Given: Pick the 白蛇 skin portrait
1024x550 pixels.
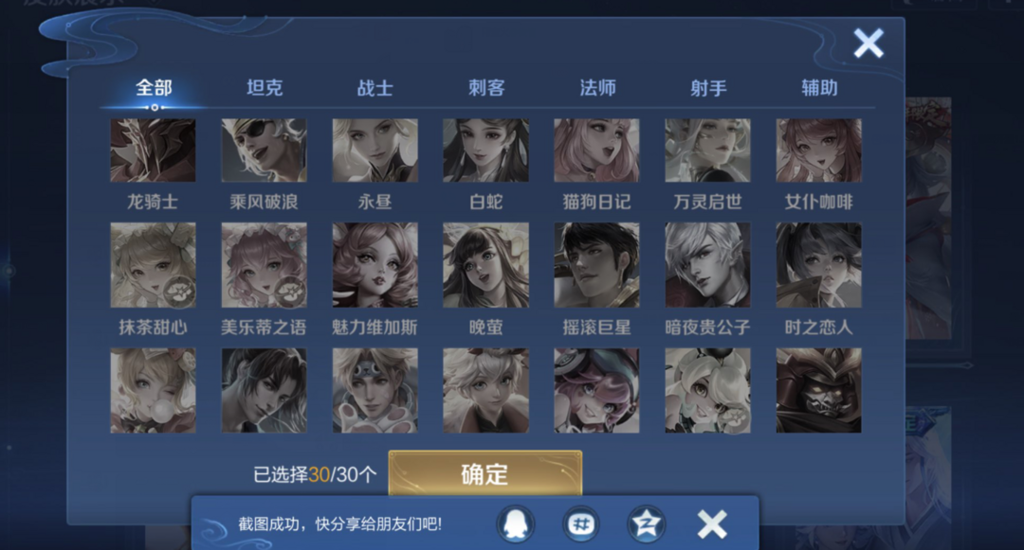Looking at the screenshot, I should pos(485,151).
